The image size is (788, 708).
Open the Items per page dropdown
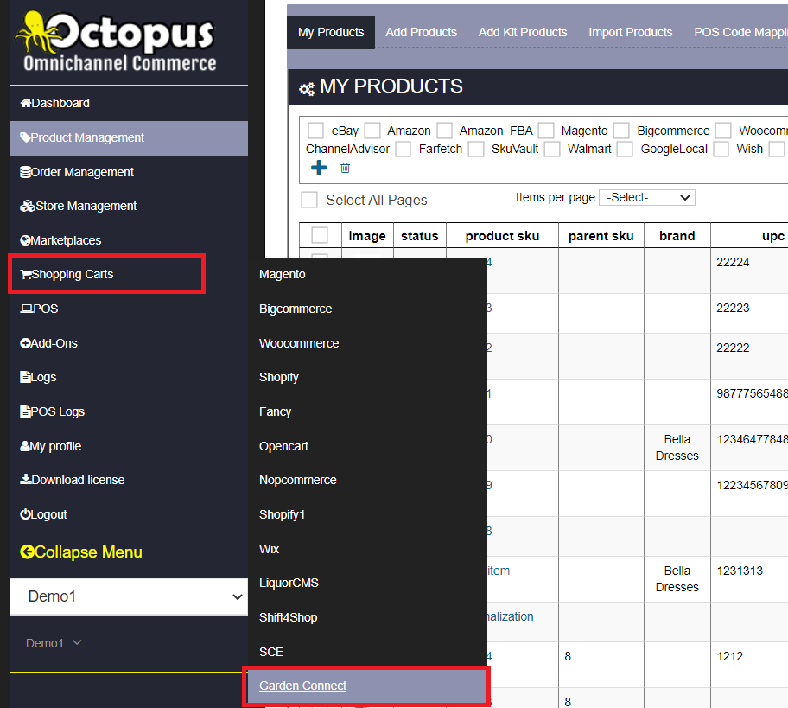(647, 198)
